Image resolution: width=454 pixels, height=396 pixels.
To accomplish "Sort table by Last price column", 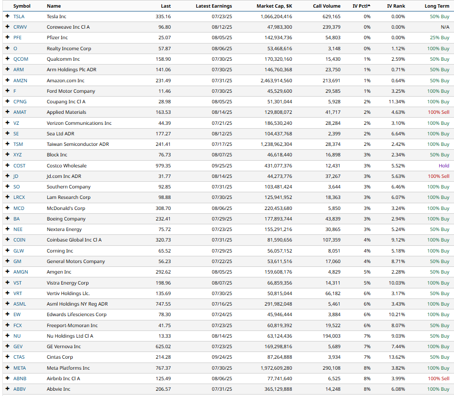I will tap(166, 6).
